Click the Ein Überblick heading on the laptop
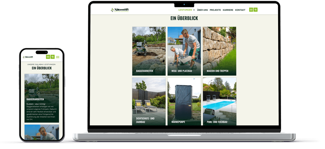325x149 pixels. click(184, 18)
